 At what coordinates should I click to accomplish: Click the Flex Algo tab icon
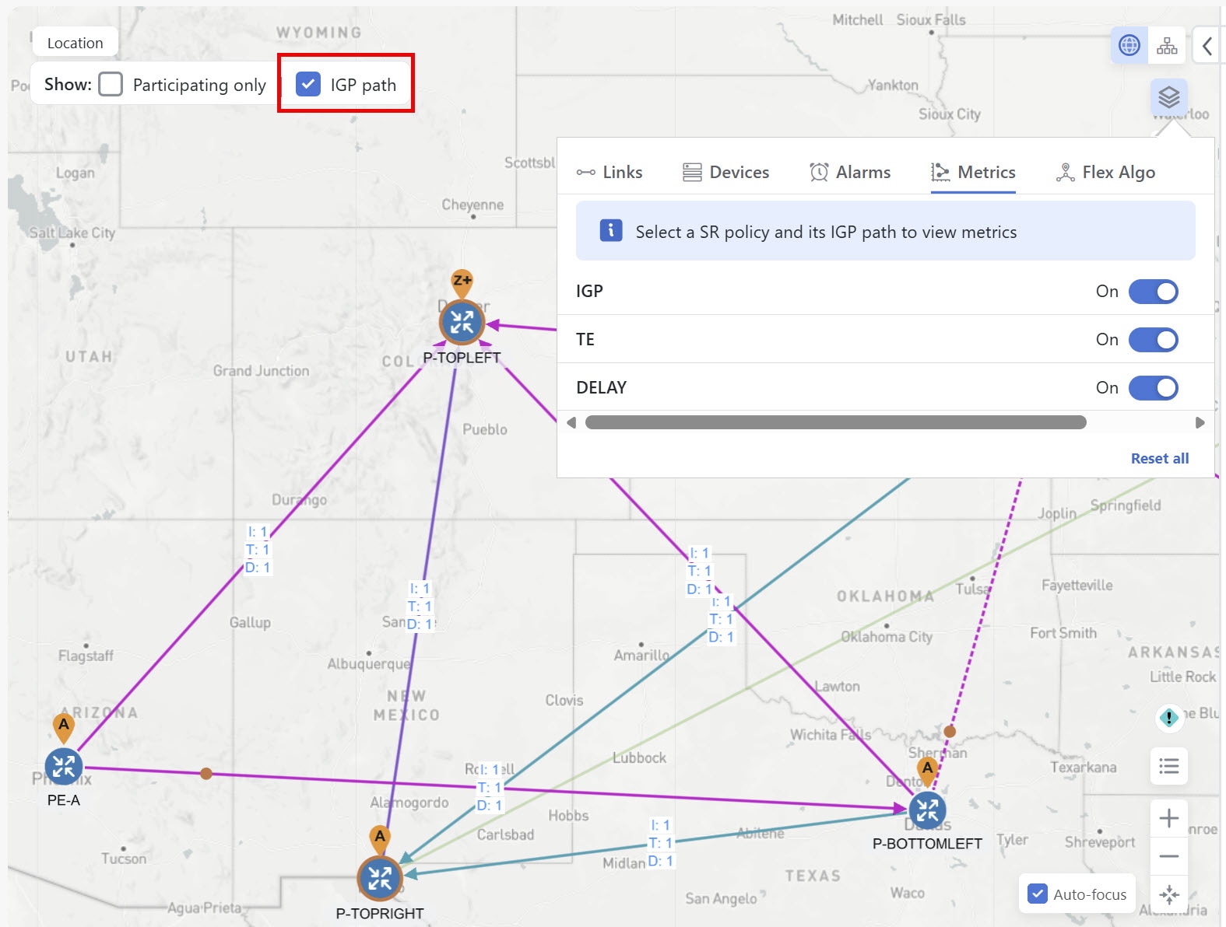click(1065, 172)
